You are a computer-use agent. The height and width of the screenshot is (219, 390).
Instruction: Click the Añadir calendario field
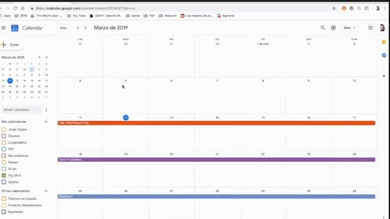(x=21, y=109)
